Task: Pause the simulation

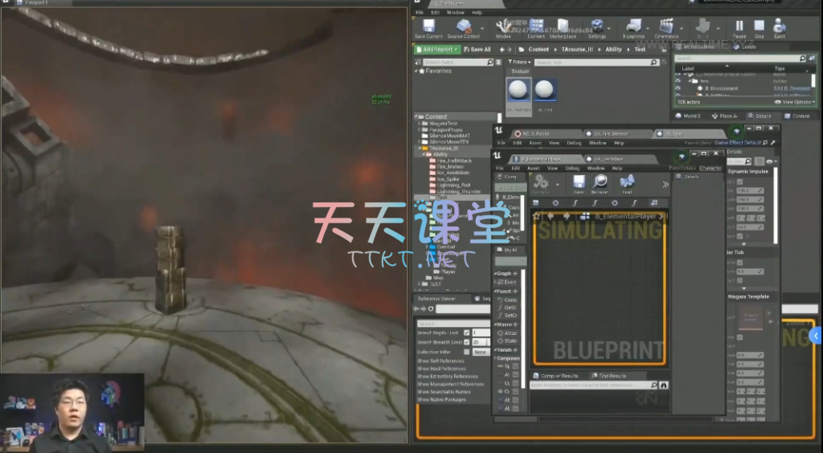Action: pos(739,28)
